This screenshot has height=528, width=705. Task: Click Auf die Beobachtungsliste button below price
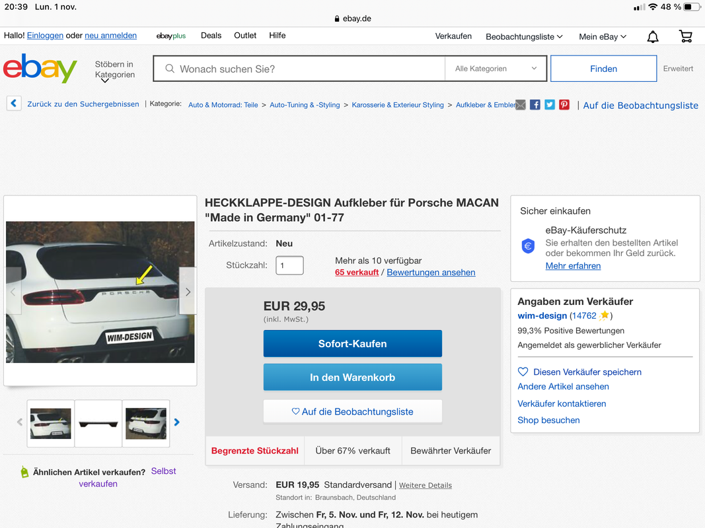353,411
